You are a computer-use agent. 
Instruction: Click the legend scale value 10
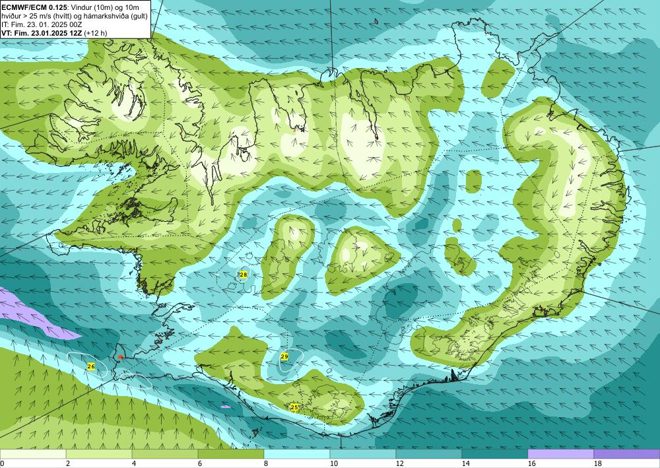tap(334, 464)
